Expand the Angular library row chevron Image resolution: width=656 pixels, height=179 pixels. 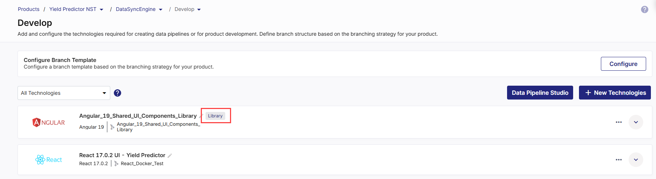coord(636,122)
